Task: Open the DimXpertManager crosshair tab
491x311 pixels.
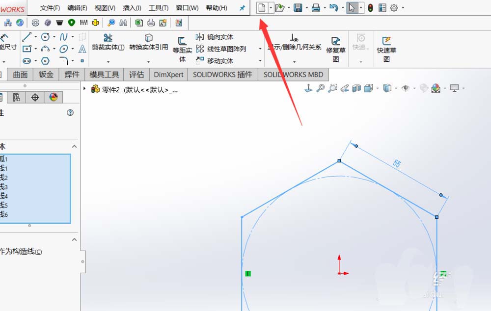Action: pyautogui.click(x=35, y=97)
